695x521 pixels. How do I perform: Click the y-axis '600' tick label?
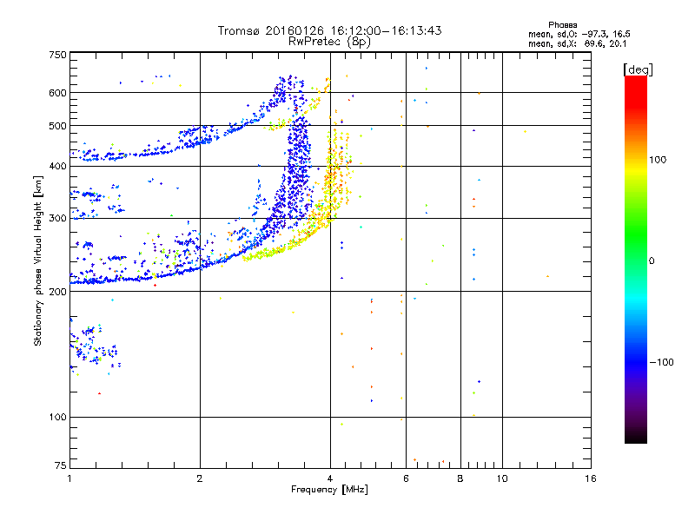point(57,93)
